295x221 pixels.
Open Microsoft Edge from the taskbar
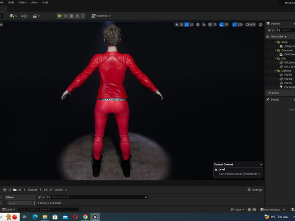click(35, 217)
